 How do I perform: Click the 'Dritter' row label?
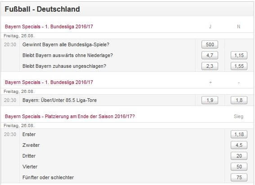pyautogui.click(x=29, y=156)
